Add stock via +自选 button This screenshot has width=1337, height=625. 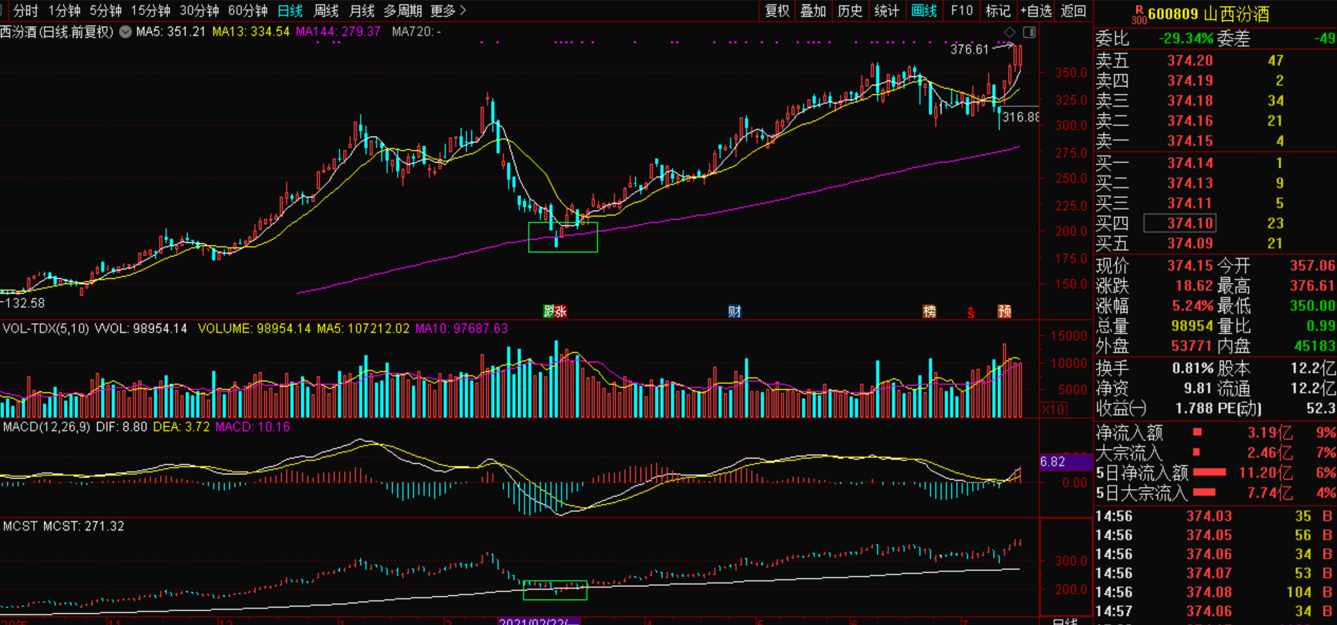[x=1035, y=11]
